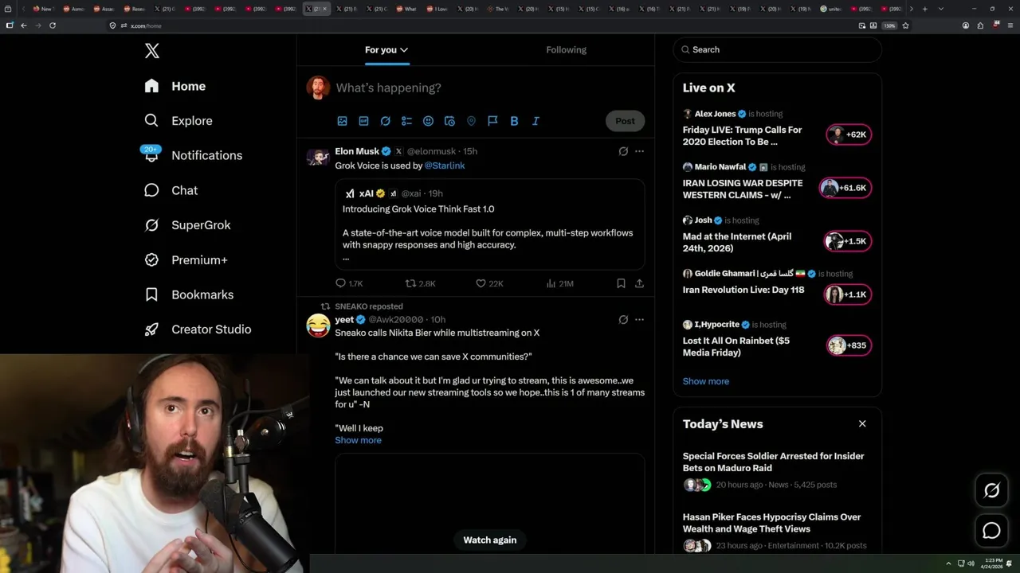Go to Home in the sidebar
The width and height of the screenshot is (1020, 573).
coord(175,86)
